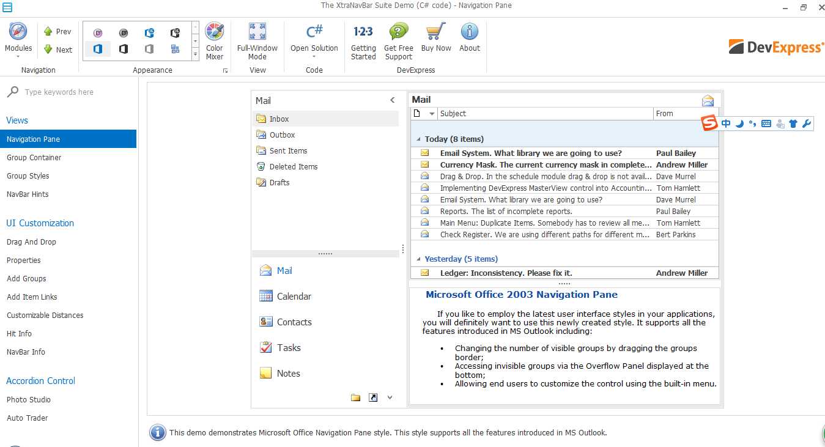
Task: Select Navigation Pane in Views list
Action: click(x=68, y=139)
